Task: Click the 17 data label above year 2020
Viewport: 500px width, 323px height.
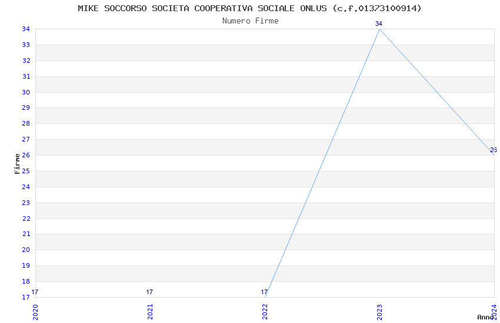Action: [35, 292]
